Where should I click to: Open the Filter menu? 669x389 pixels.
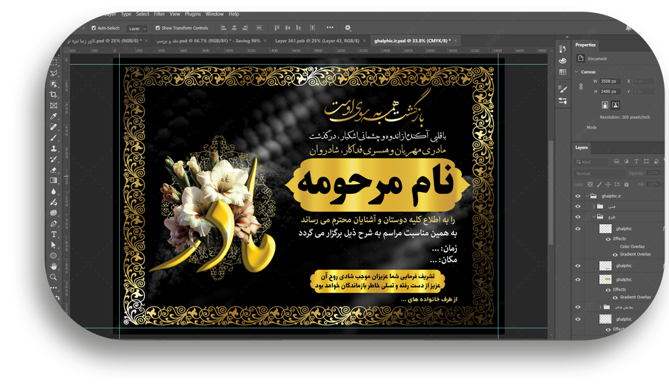(x=159, y=14)
